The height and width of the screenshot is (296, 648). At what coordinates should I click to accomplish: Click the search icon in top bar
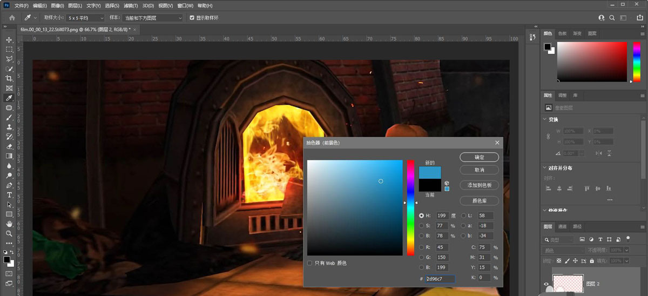tap(612, 18)
